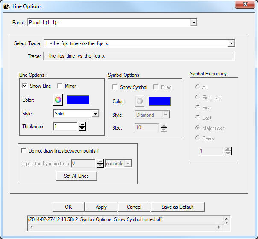This screenshot has width=258, height=239.
Task: Click the Thickness input field
Action: point(65,127)
